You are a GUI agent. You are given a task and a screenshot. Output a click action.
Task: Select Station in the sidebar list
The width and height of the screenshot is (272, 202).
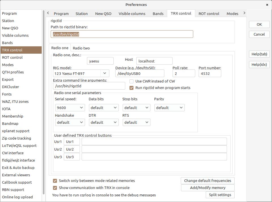click(x=21, y=21)
